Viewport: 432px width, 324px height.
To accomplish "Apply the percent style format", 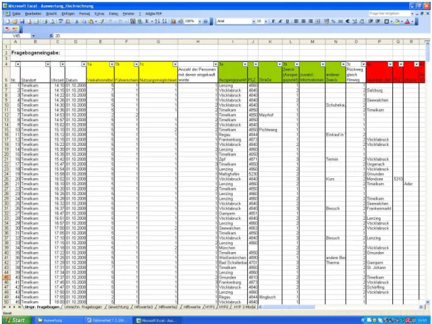I will [x=333, y=21].
